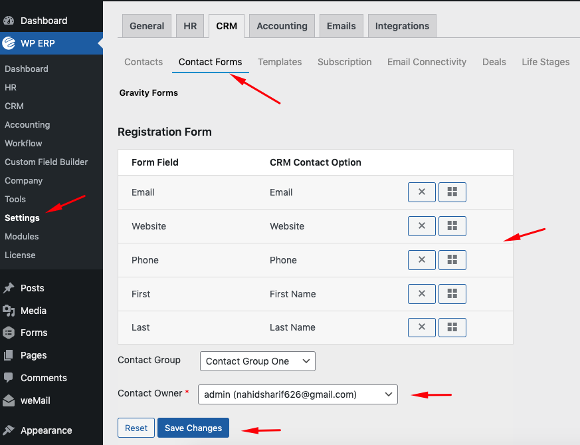Open the Integrations settings tab
580x445 pixels.
click(x=402, y=26)
